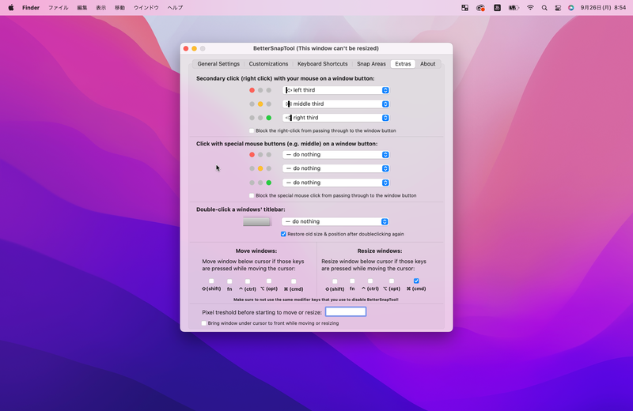Open the 表示 menu
The image size is (633, 411).
click(x=101, y=8)
